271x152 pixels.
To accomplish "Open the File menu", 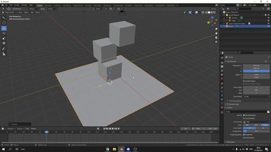I will click(x=6, y=5).
